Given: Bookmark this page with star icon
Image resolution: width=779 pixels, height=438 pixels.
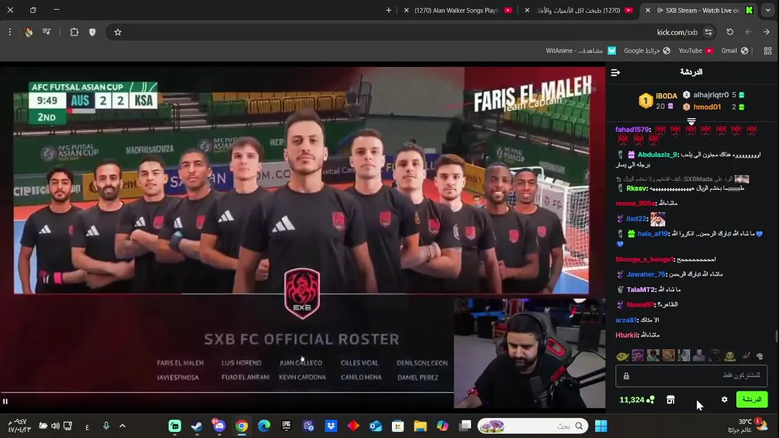Looking at the screenshot, I should [x=118, y=32].
